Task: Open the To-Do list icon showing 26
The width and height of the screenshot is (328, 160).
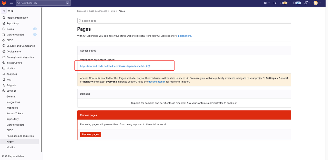Action: point(297,3)
